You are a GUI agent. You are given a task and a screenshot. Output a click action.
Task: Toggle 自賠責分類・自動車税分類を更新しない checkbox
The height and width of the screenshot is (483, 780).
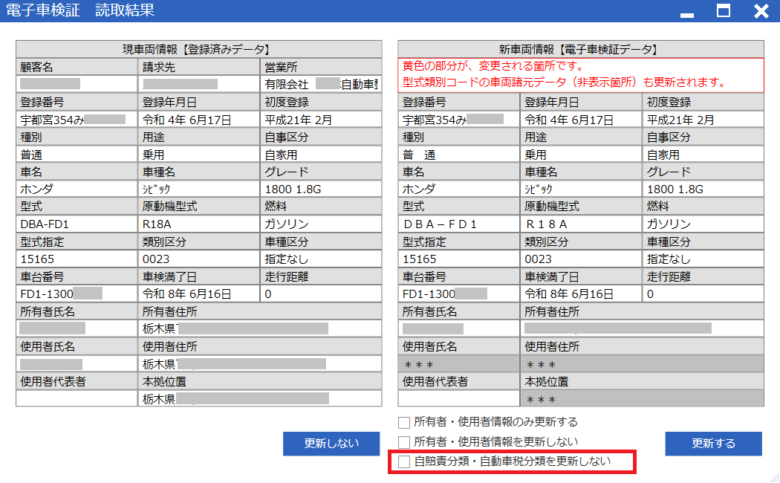click(x=404, y=461)
